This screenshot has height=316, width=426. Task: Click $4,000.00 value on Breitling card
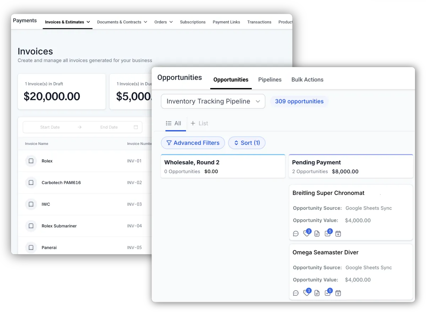point(358,220)
